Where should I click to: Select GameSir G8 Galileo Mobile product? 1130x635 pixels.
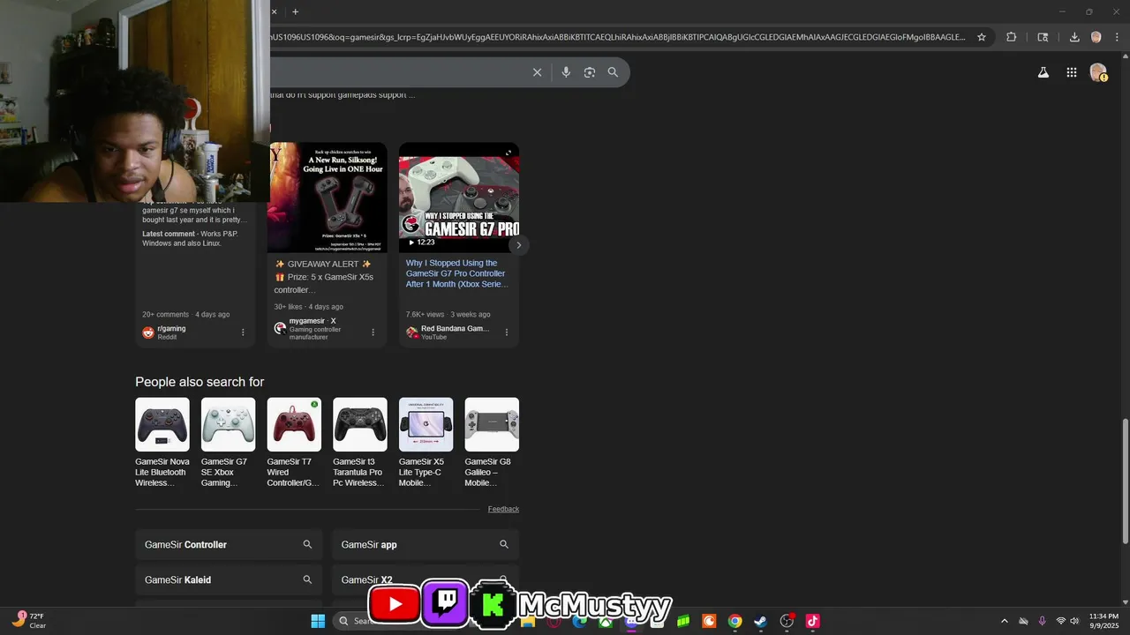click(492, 443)
